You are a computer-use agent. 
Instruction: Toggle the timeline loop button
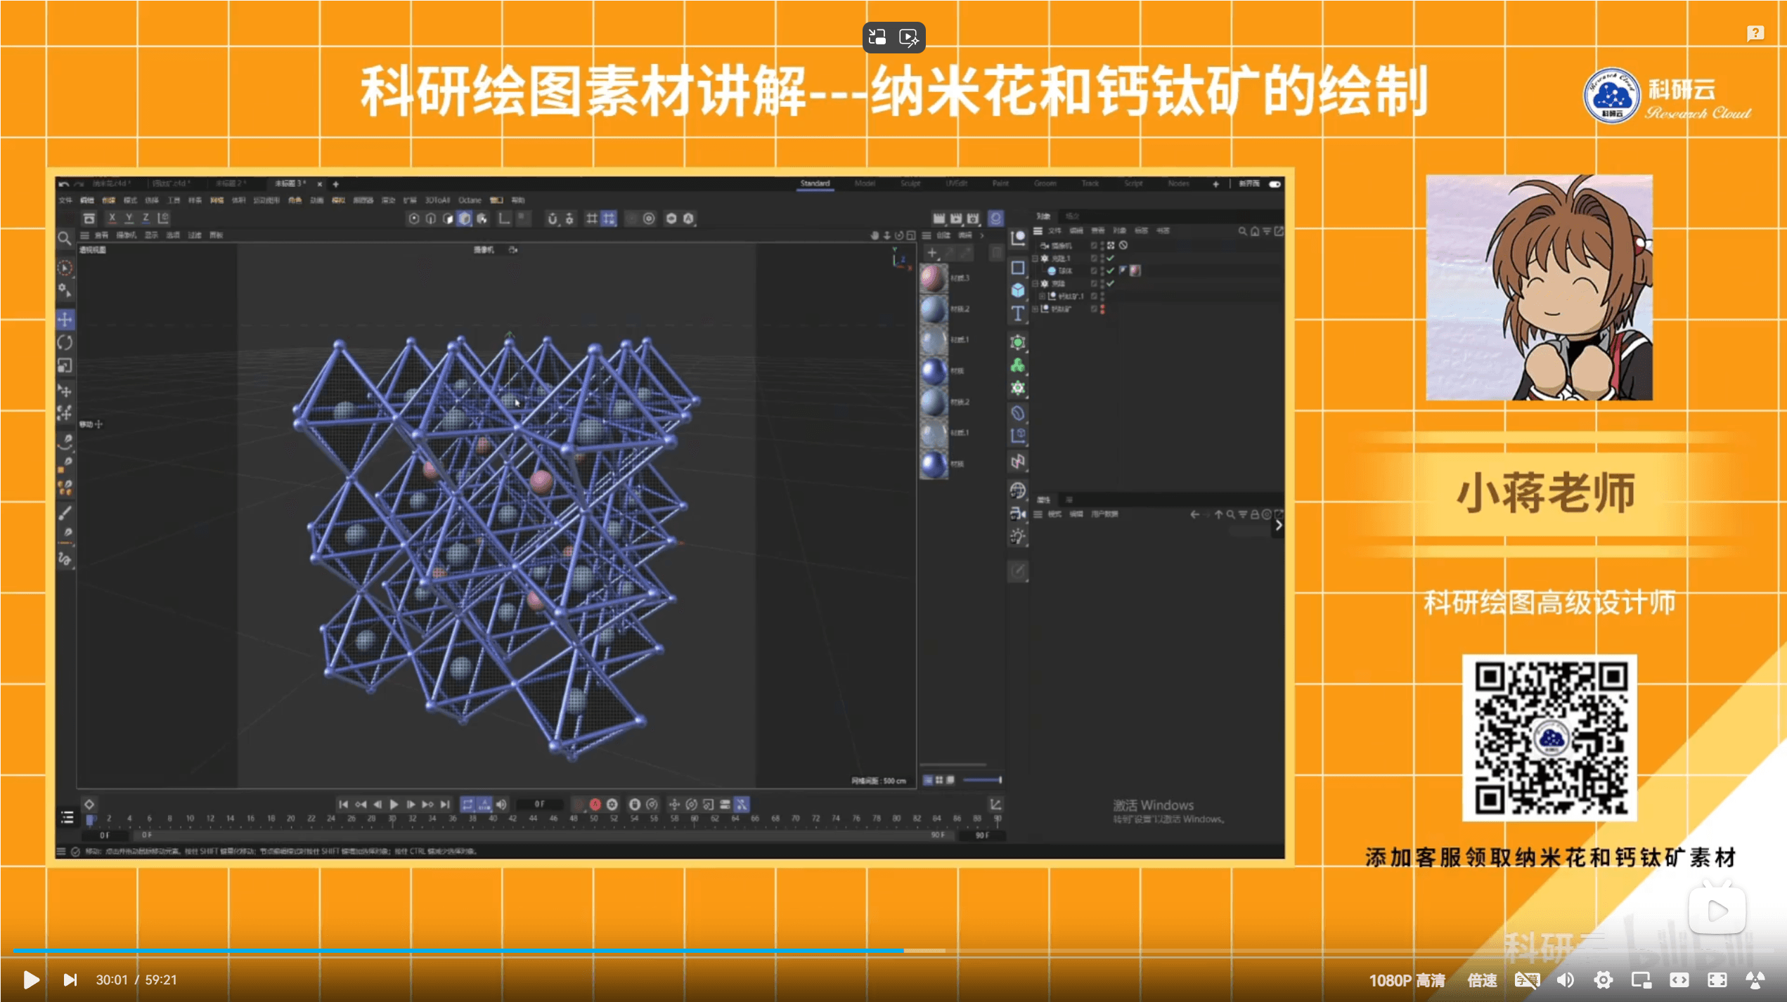(467, 805)
